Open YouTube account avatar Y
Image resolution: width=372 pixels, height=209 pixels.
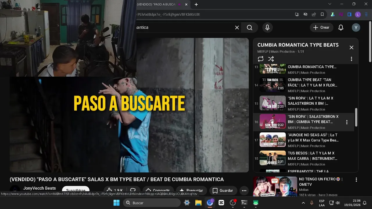pos(356,28)
